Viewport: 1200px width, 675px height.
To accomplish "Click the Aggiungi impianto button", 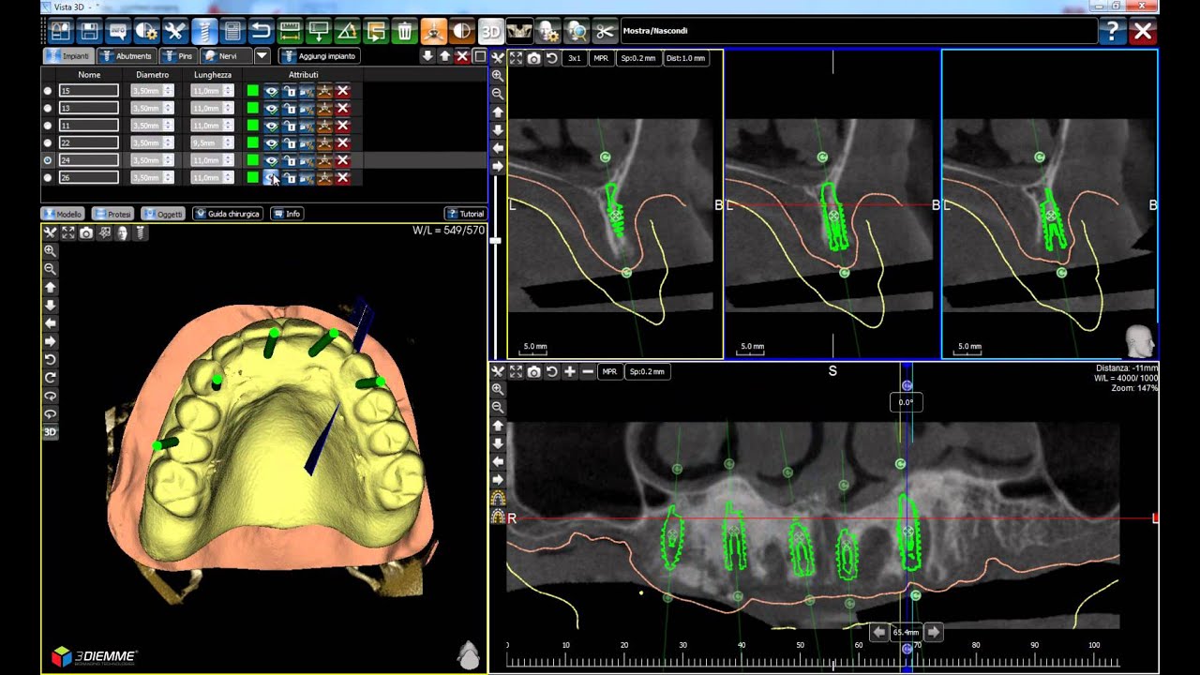I will tap(321, 56).
